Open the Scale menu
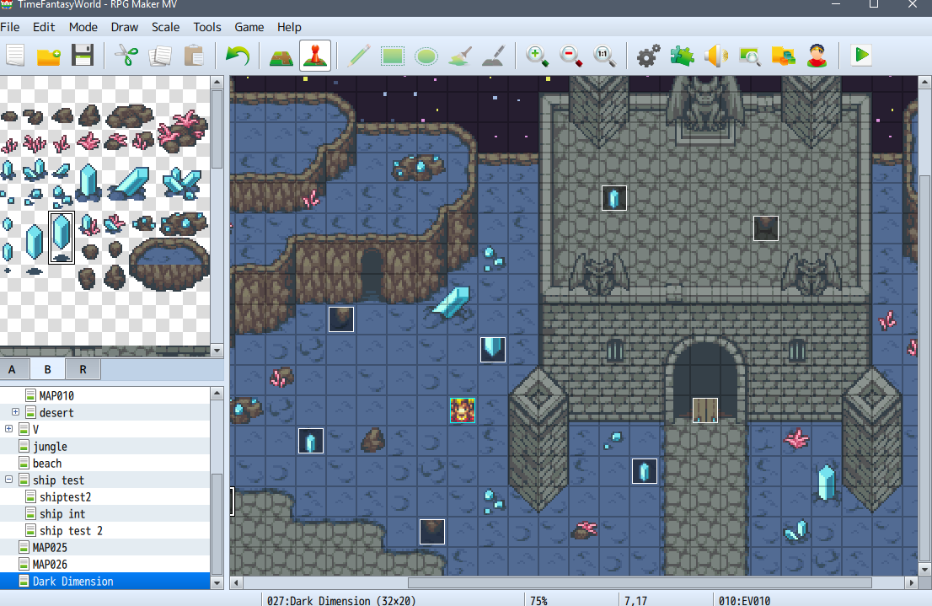Screen dimensions: 932x606 click(165, 27)
